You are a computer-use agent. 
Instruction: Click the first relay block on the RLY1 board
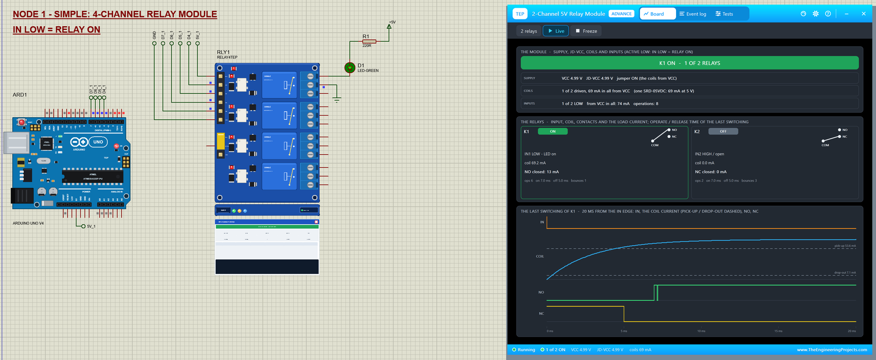click(279, 85)
